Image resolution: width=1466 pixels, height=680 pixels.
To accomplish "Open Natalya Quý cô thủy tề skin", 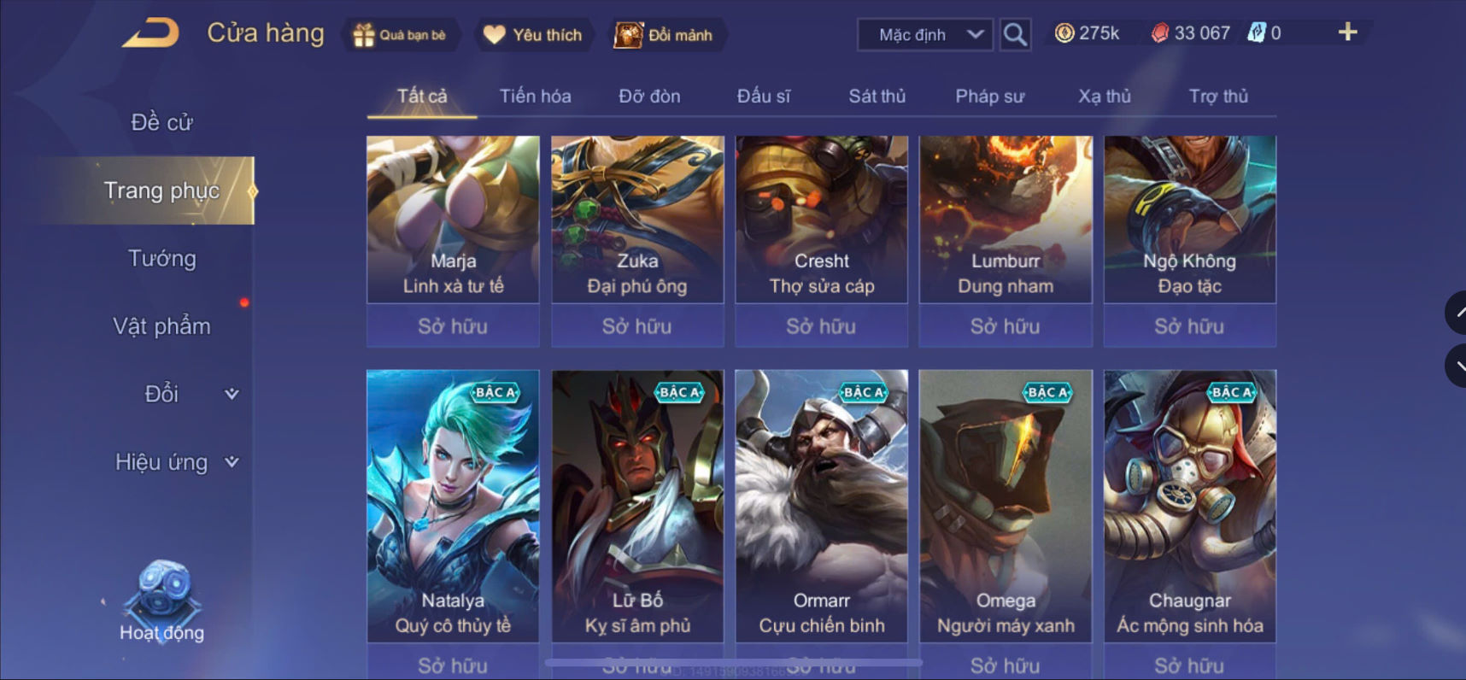I will [x=453, y=506].
